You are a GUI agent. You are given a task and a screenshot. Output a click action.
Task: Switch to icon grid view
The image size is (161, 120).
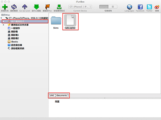pos(104,7)
